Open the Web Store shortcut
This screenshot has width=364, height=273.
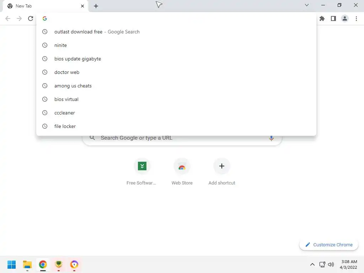tap(182, 172)
